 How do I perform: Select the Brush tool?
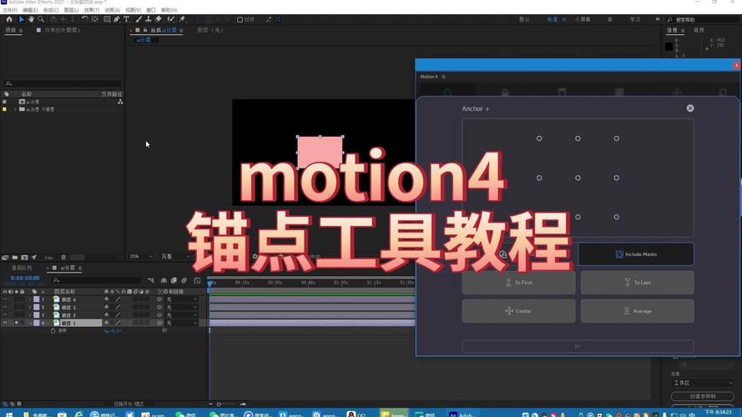[x=139, y=19]
